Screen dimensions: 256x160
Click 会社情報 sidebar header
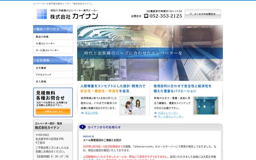[x=53, y=60]
